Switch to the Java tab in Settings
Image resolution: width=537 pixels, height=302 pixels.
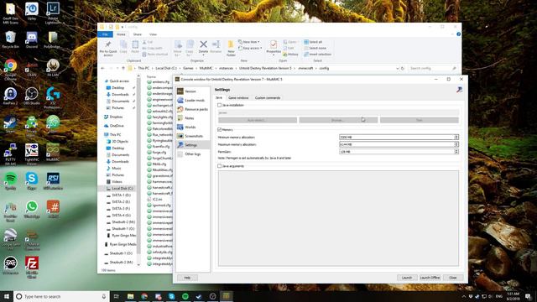pyautogui.click(x=219, y=98)
